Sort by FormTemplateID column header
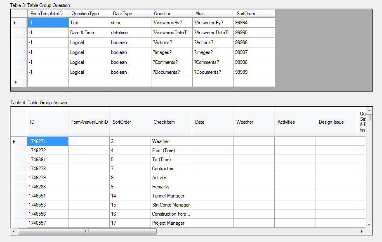This screenshot has height=242, width=382. pos(48,14)
